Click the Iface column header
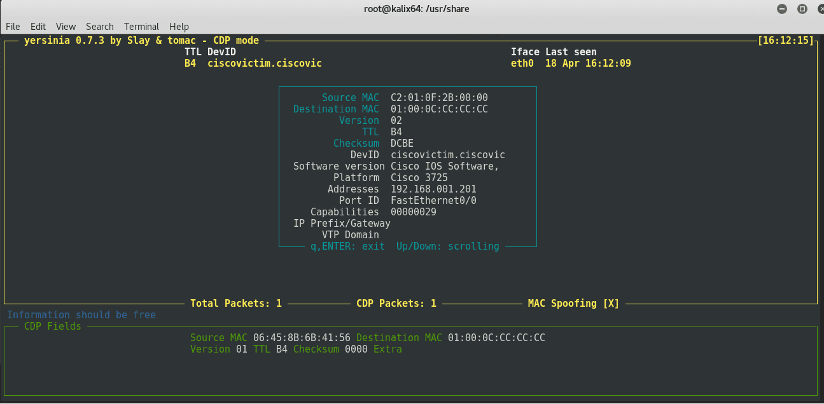The image size is (824, 404). pyautogui.click(x=525, y=52)
